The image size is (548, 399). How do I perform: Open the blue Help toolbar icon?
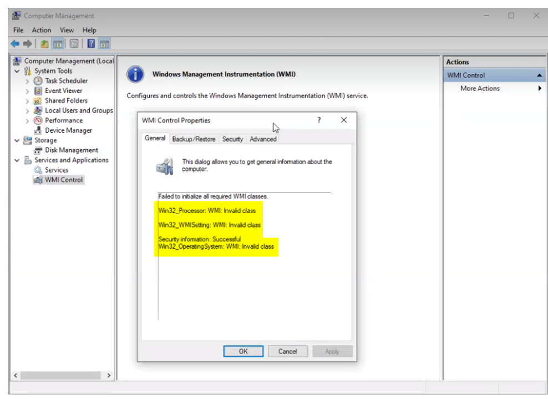(91, 44)
